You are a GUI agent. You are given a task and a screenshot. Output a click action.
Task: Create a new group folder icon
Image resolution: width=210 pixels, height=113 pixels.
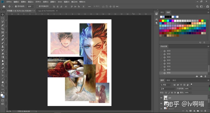click(198, 111)
